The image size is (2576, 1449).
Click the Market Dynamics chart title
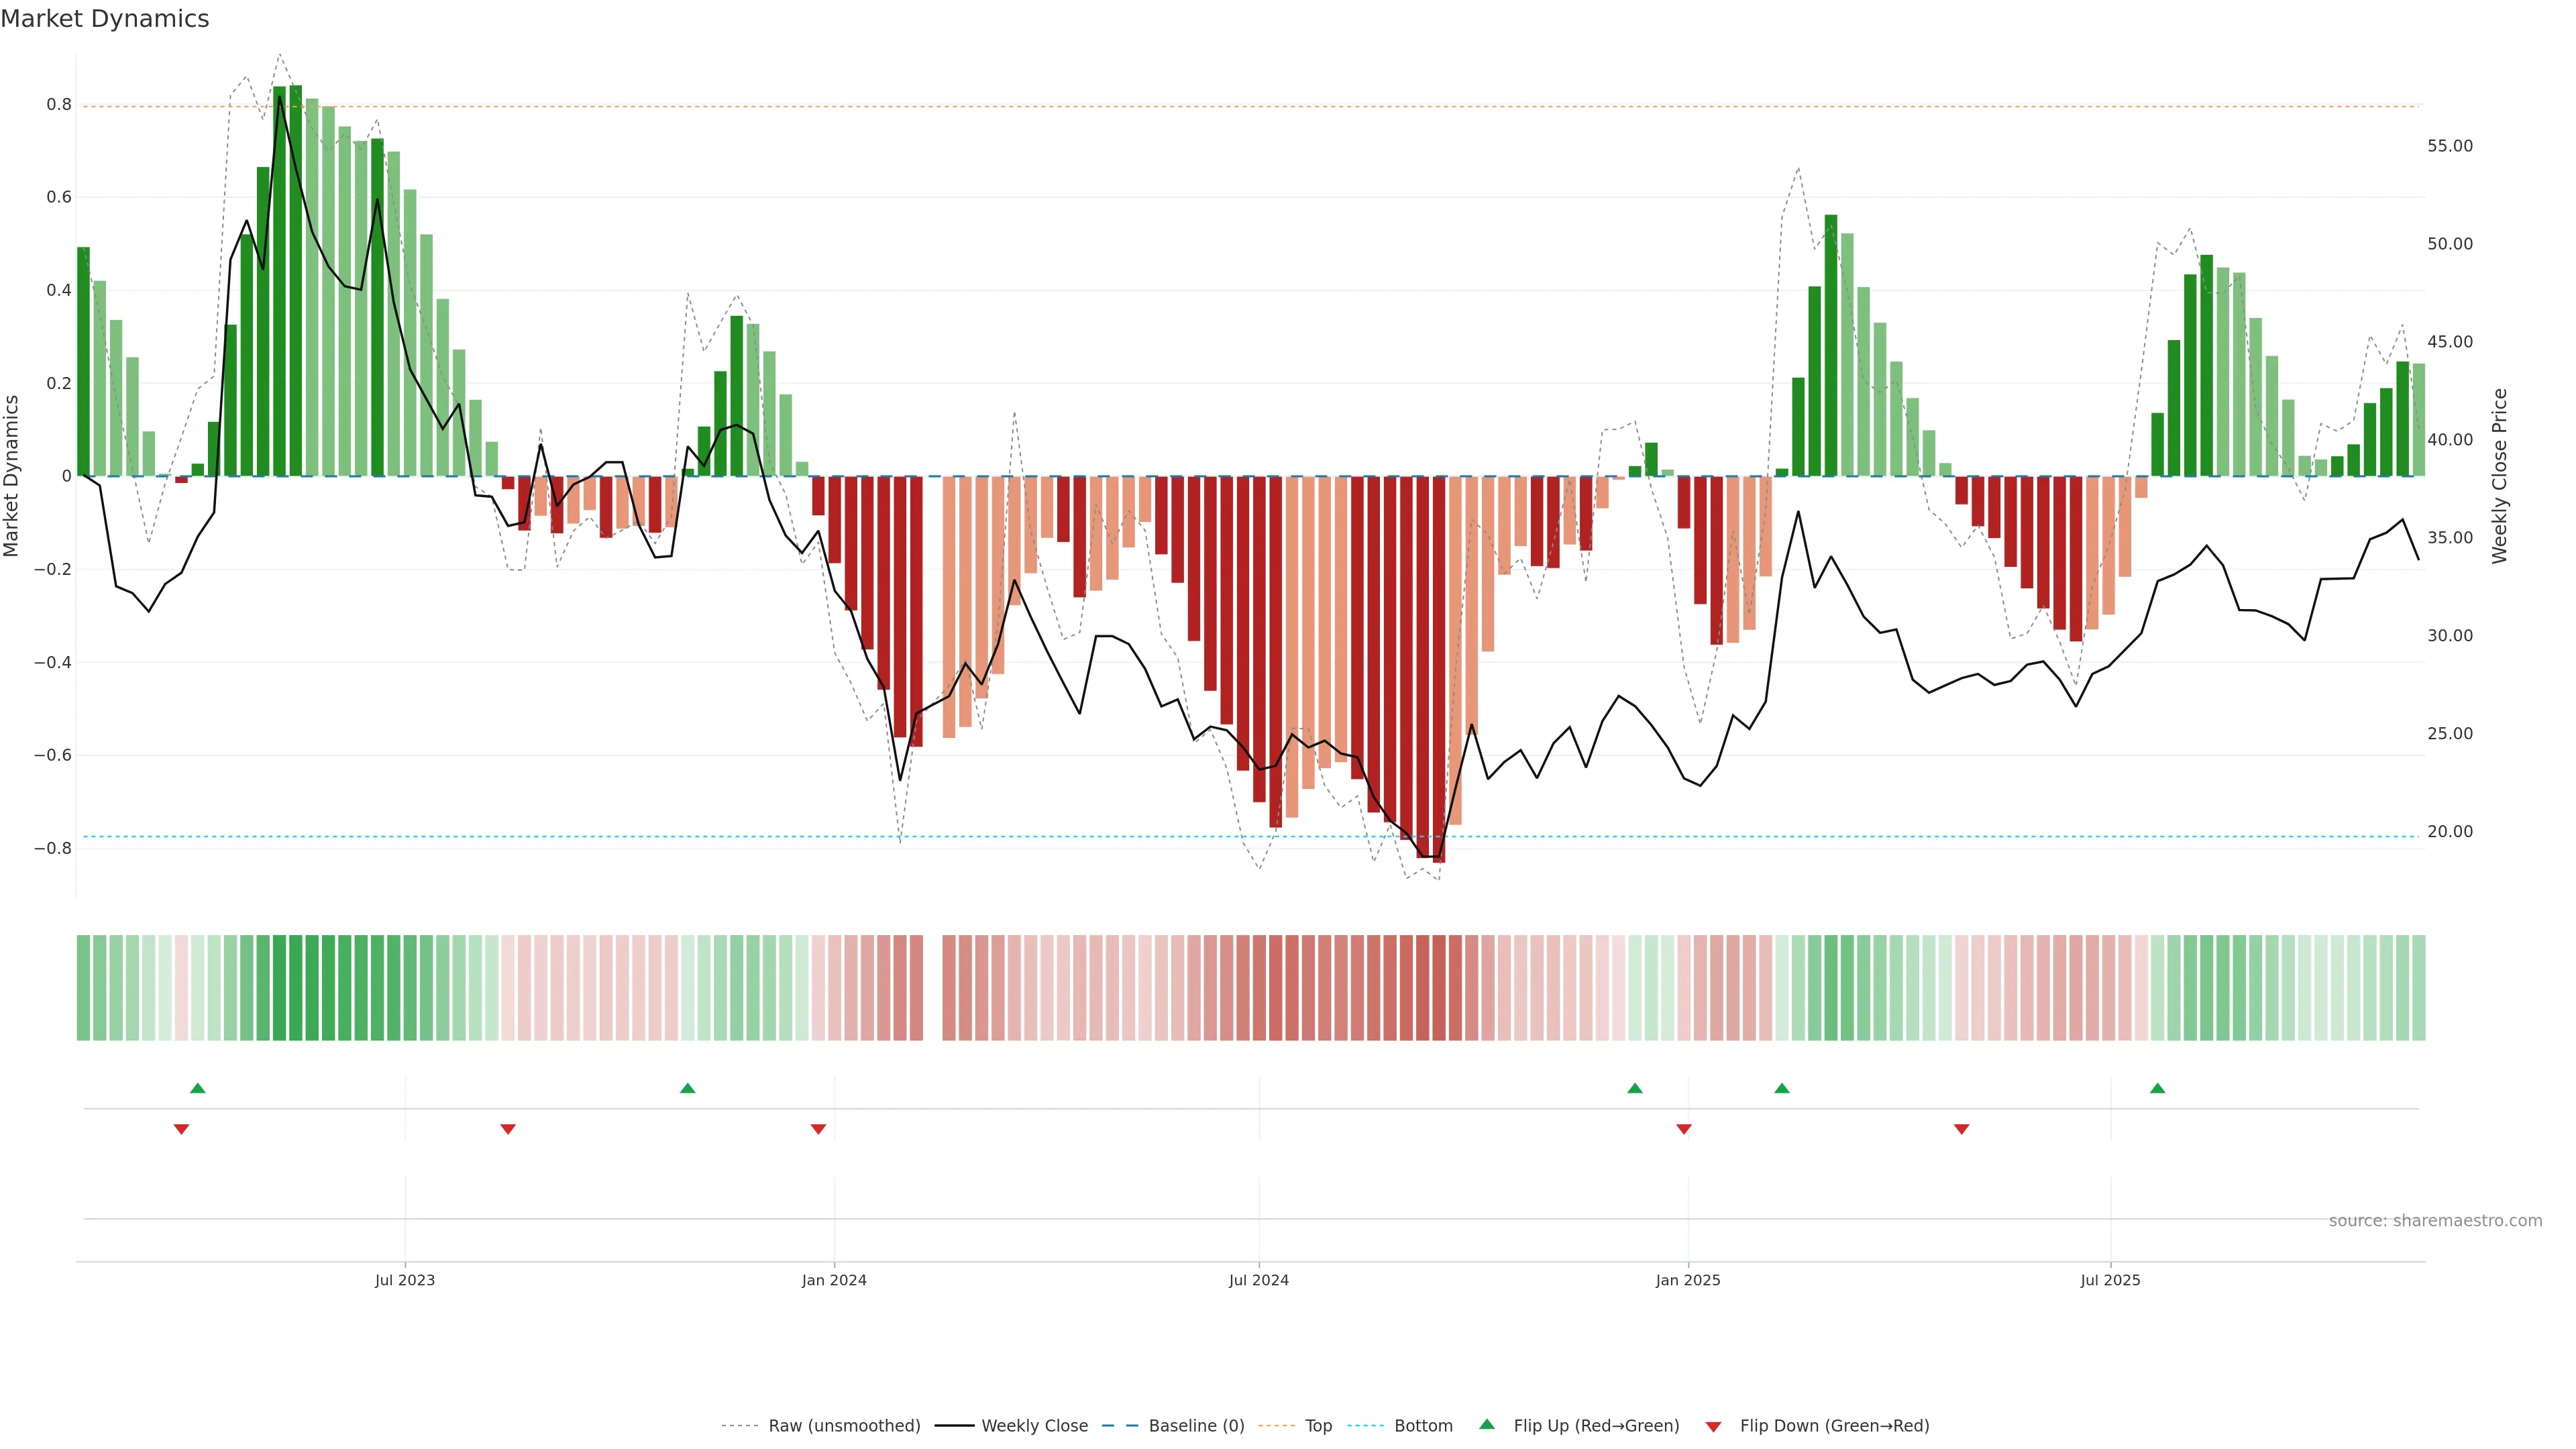pyautogui.click(x=105, y=19)
